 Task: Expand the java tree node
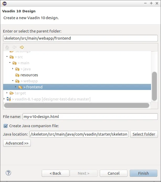point(13,69)
